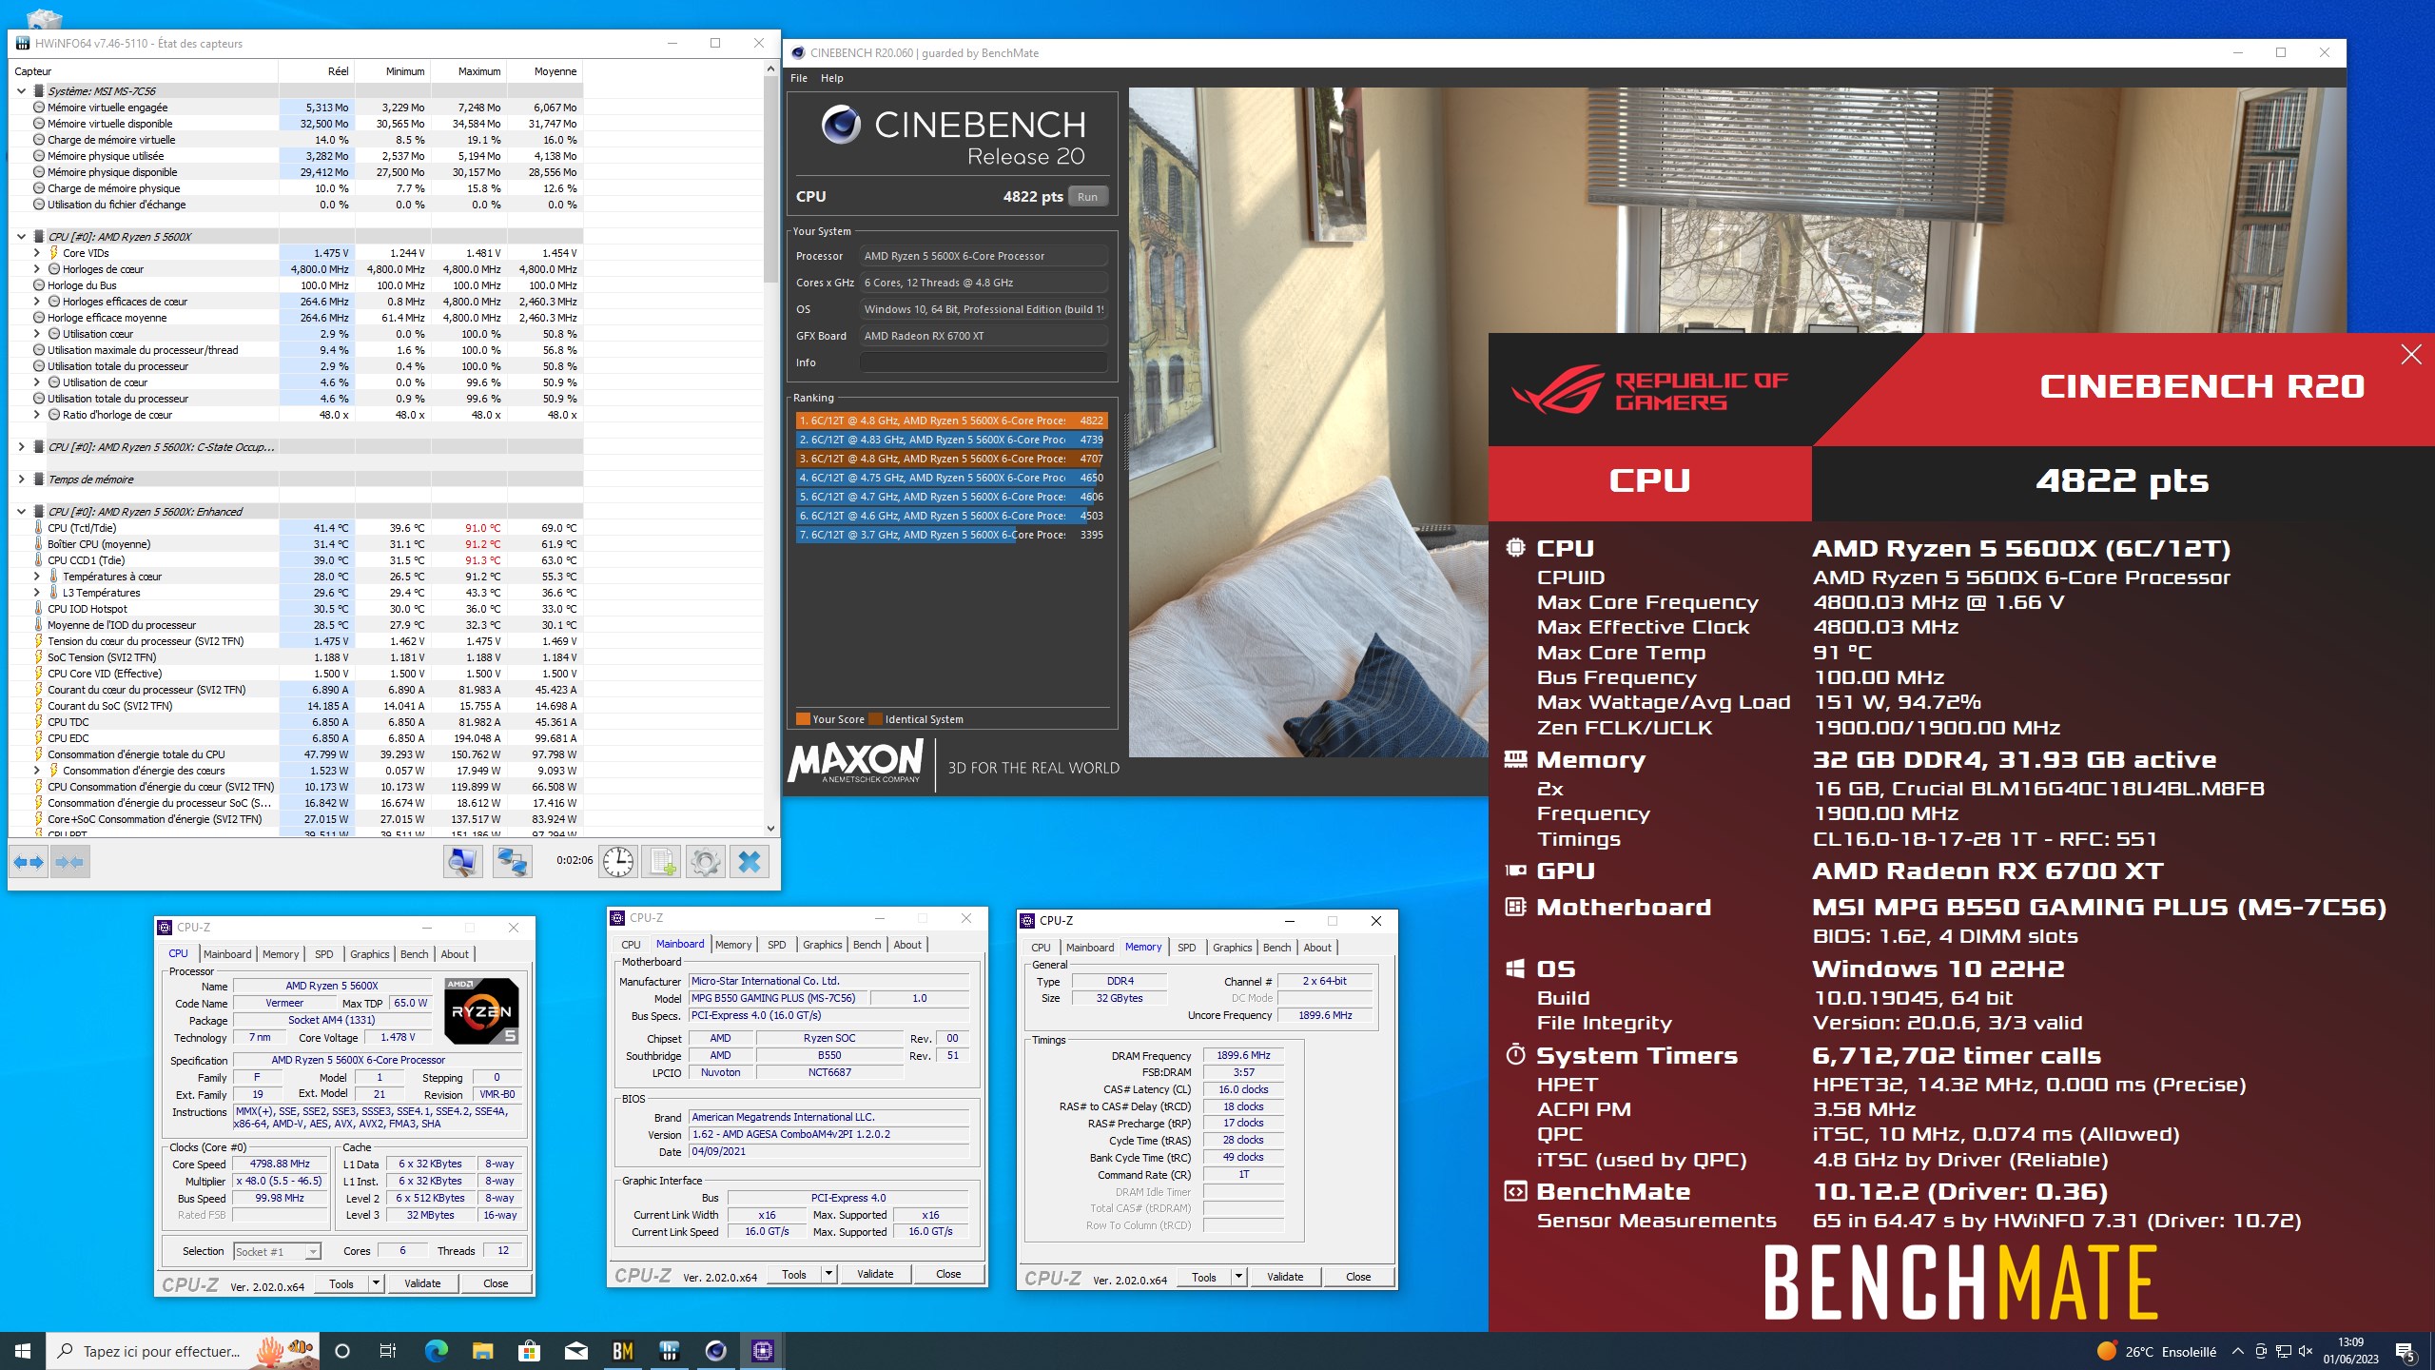Switch to SPD tab in middle CPU-Z
This screenshot has height=1370, width=2435.
click(x=777, y=945)
